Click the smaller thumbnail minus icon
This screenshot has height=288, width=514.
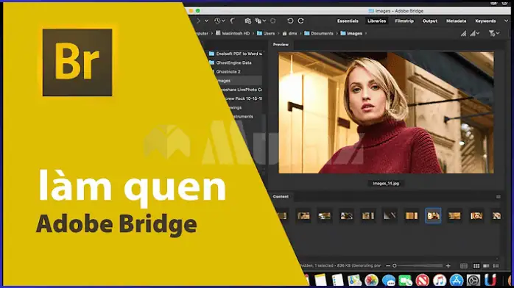tap(388, 266)
